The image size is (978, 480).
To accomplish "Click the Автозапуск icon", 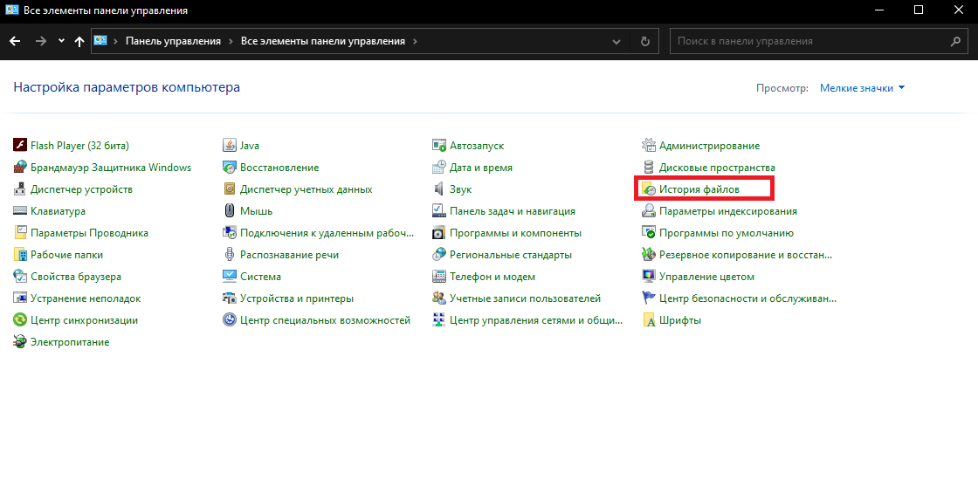I will tap(439, 145).
